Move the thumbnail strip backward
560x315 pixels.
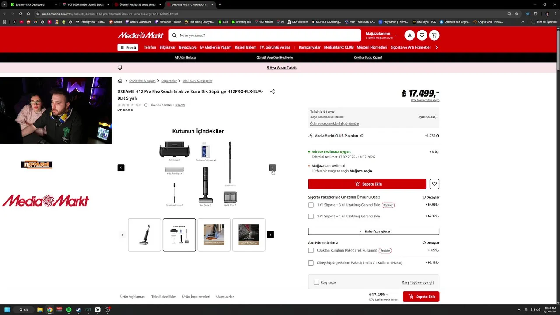click(x=122, y=235)
